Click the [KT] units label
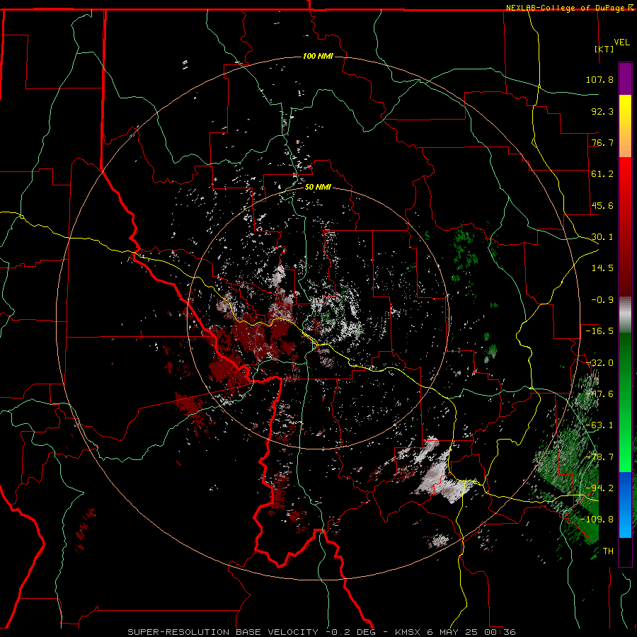Image resolution: width=637 pixels, height=637 pixels. pos(604,49)
